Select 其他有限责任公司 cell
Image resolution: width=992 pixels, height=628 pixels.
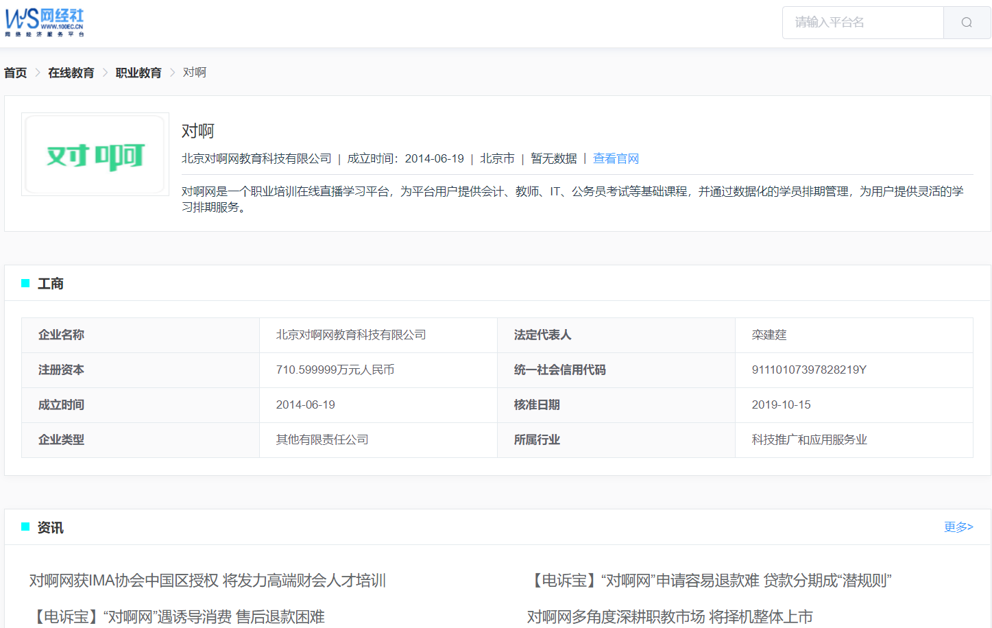click(378, 440)
